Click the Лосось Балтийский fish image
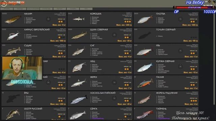 [x=79, y=99]
